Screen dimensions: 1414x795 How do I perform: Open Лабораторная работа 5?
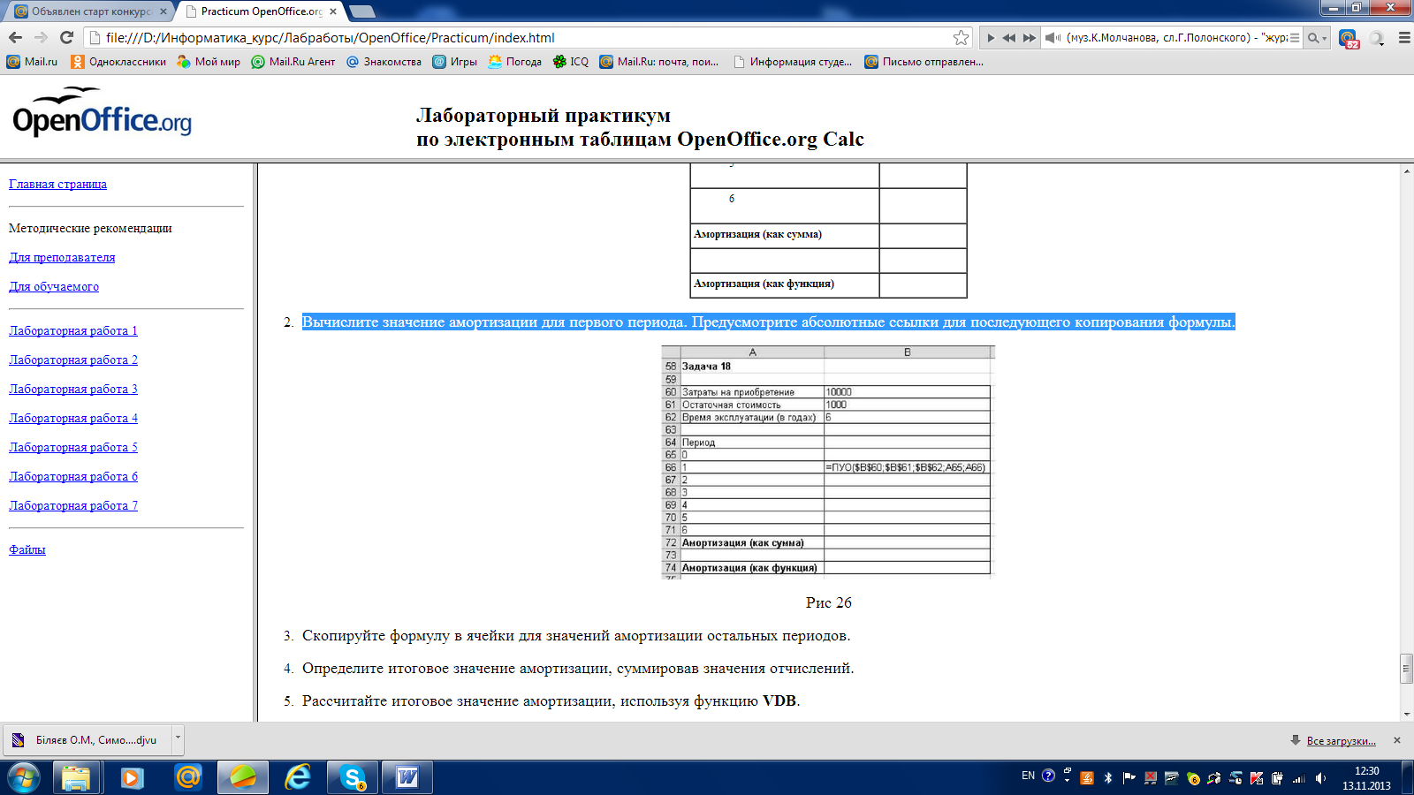(x=73, y=447)
